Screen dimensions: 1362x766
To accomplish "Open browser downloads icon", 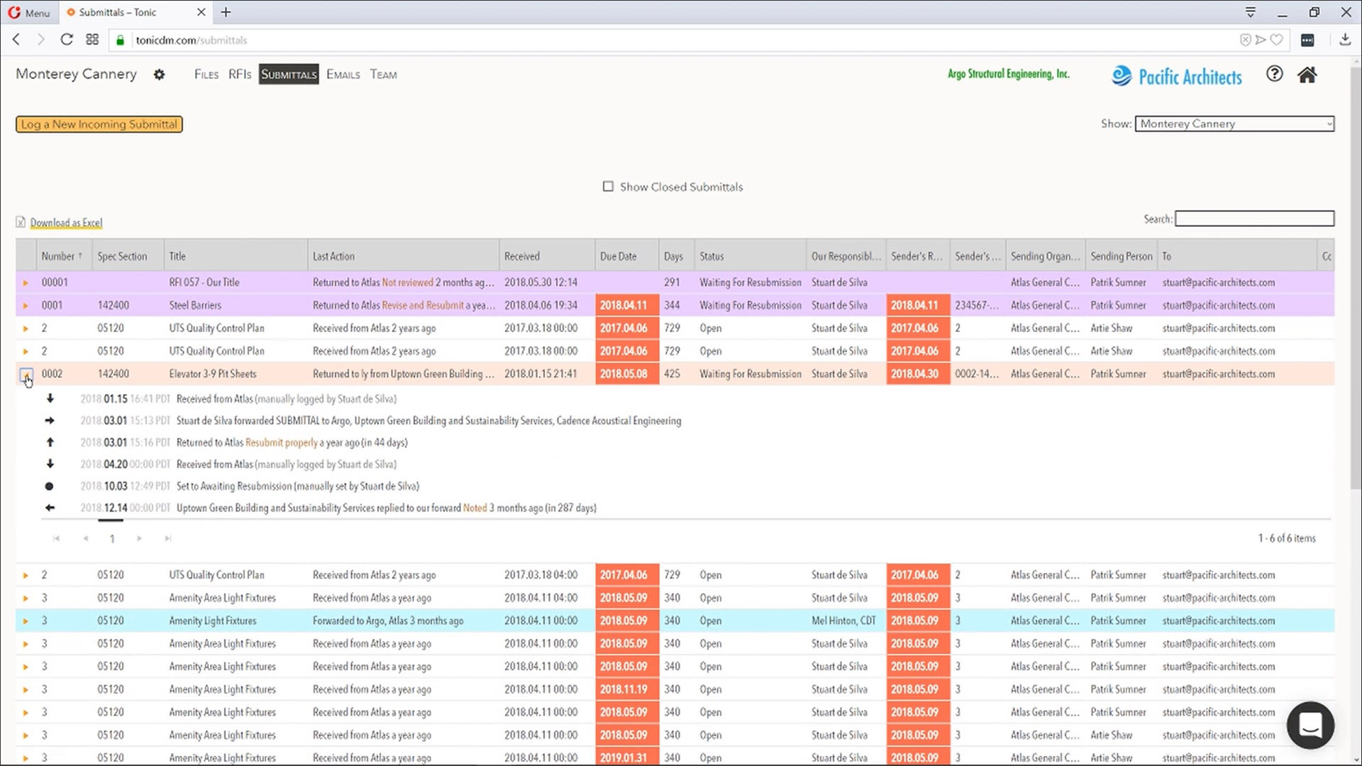I will 1344,40.
